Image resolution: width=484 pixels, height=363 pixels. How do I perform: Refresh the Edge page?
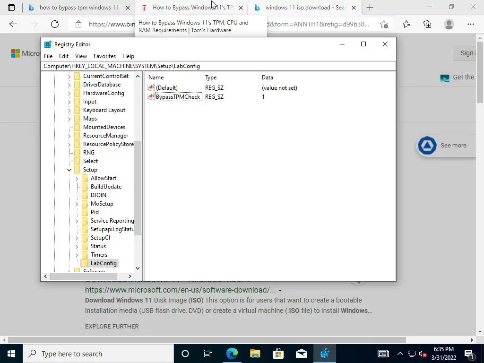tap(55, 24)
